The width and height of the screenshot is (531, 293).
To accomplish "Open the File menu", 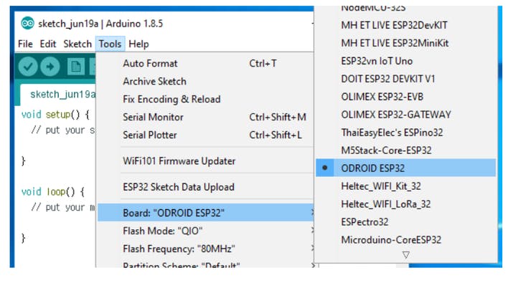I will [x=25, y=44].
